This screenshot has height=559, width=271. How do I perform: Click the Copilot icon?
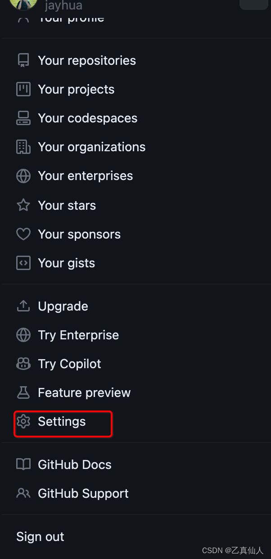click(23, 364)
